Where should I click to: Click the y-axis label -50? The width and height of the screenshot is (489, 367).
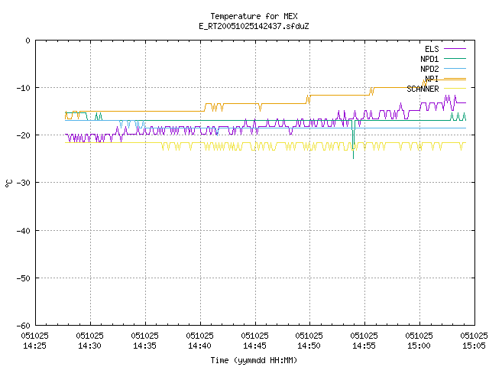[24, 278]
